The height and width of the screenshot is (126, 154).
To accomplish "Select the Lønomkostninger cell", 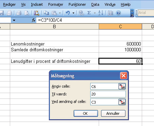I will [54, 44].
